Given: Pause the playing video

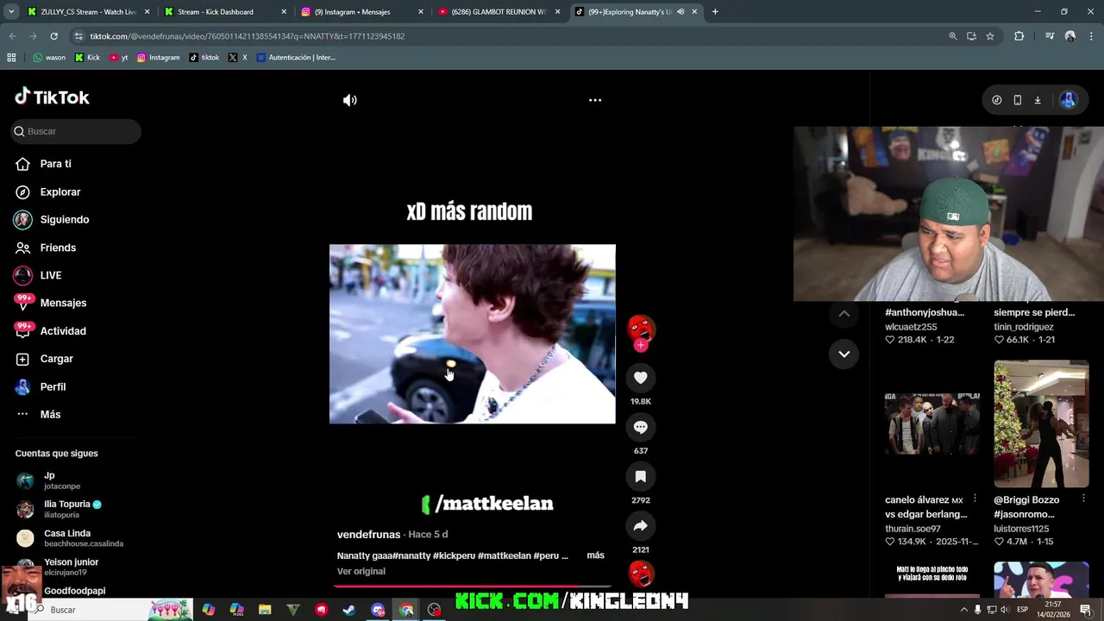Looking at the screenshot, I should point(472,334).
